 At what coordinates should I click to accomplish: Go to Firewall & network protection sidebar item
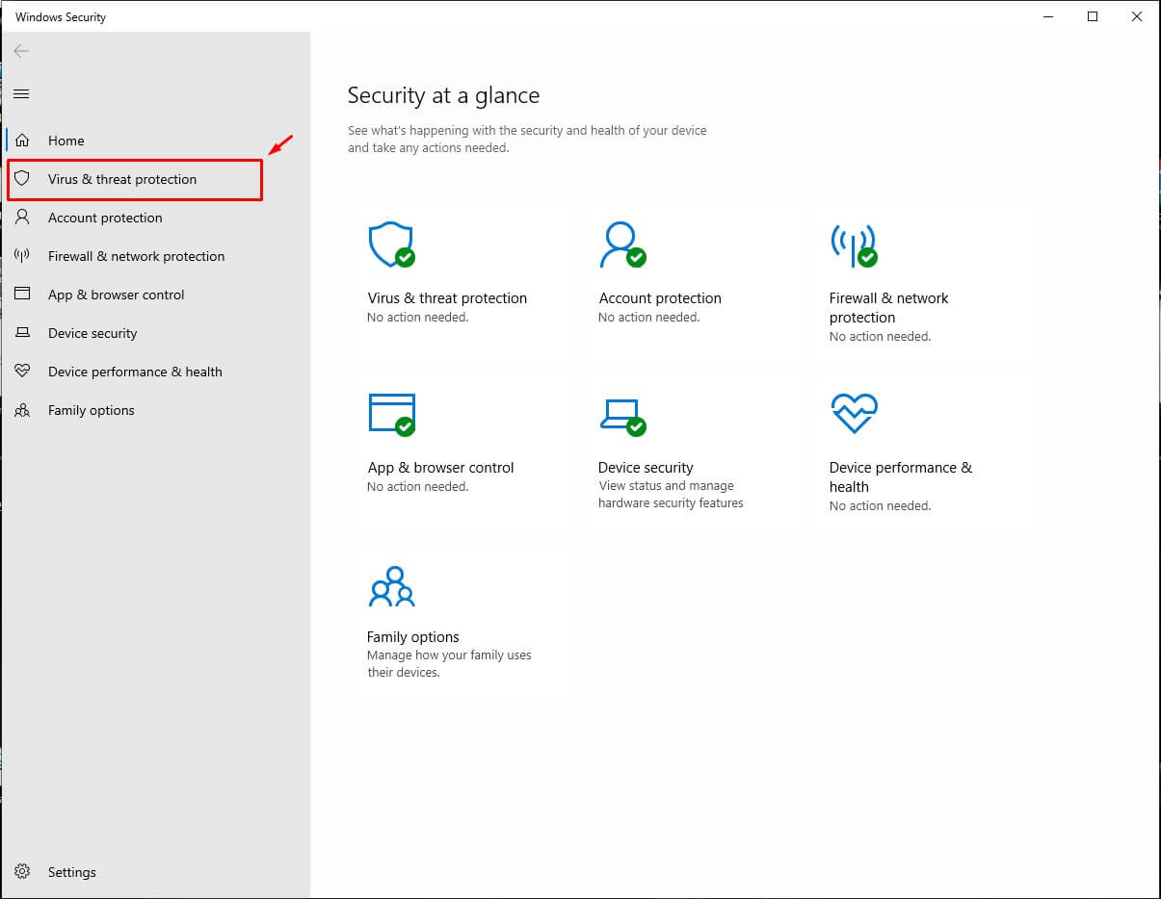tap(136, 256)
